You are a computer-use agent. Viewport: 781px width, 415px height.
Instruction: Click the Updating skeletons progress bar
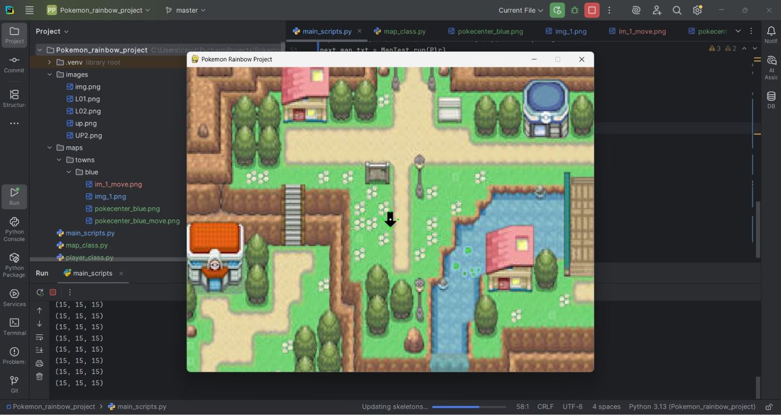[469, 407]
